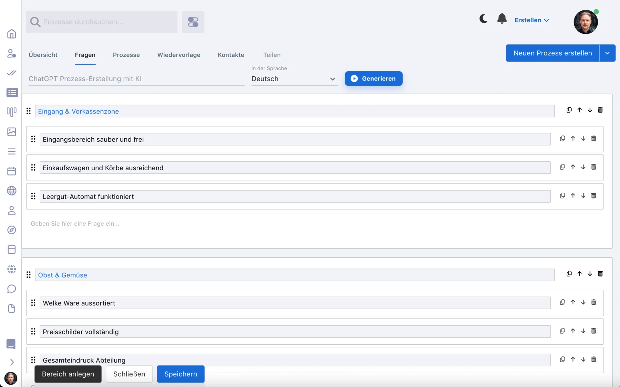Move Obst & Gemüse section up
Image resolution: width=620 pixels, height=387 pixels.
coord(580,274)
